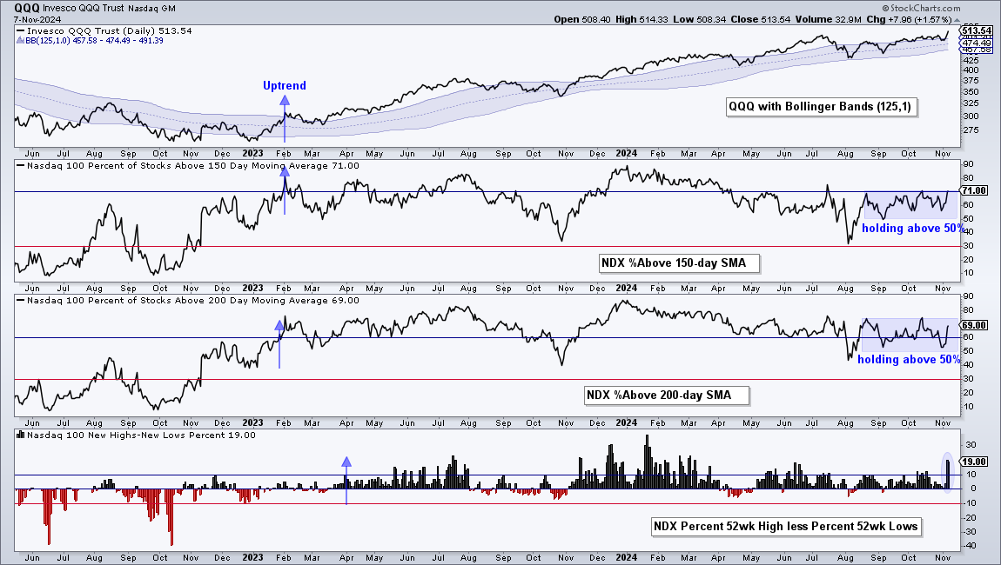Click the small triangle beside Chg percent value
This screenshot has width=1001, height=565.
pos(957,20)
